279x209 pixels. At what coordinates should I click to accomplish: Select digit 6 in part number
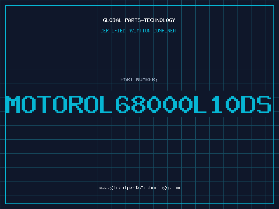[x=123, y=104]
